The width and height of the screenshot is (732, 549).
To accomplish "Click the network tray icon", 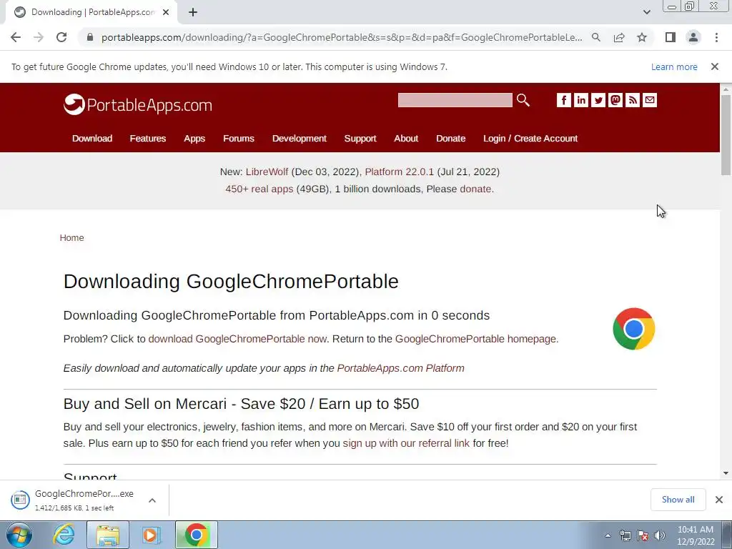I will [x=625, y=535].
